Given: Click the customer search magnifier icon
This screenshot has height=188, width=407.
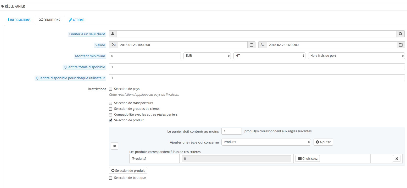Looking at the screenshot, I should [x=401, y=34].
